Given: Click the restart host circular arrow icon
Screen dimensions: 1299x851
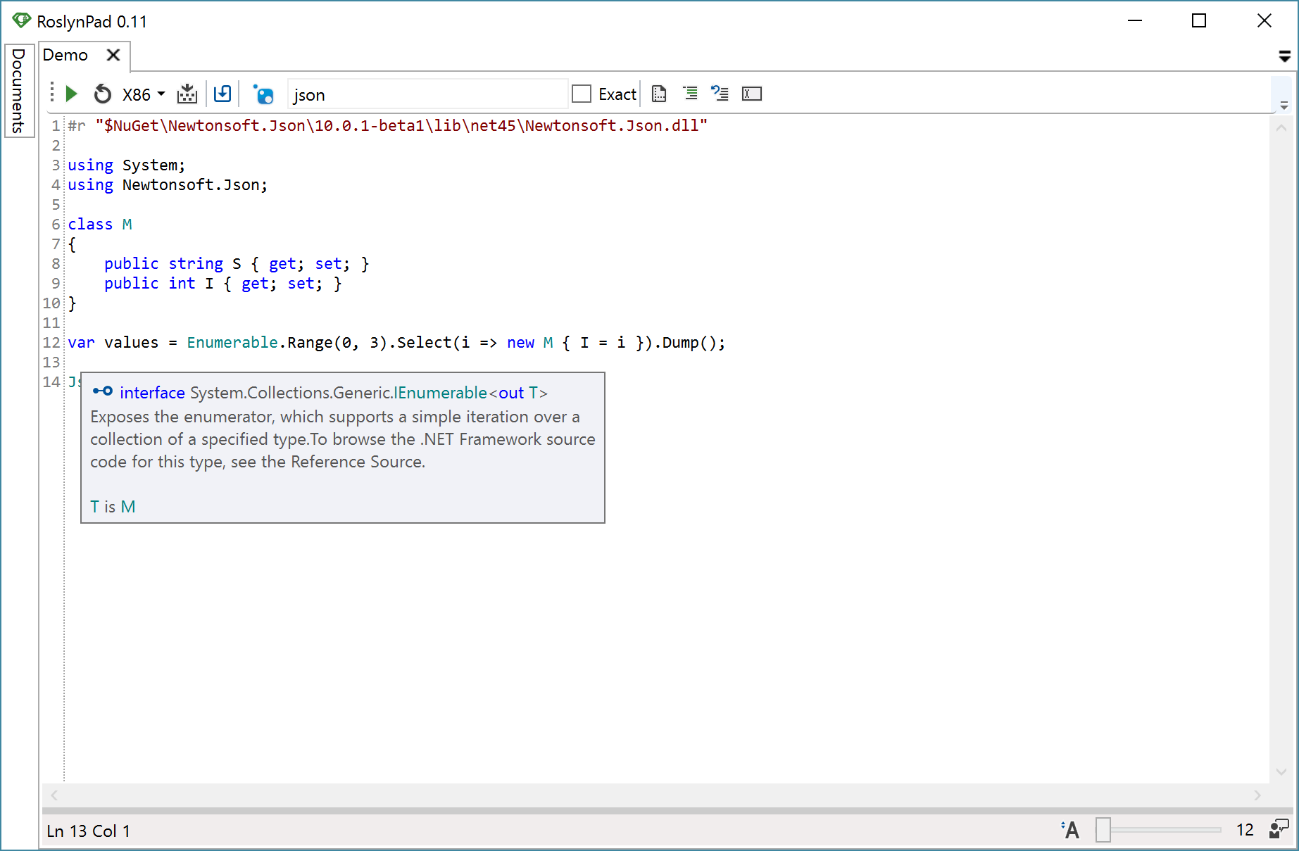Looking at the screenshot, I should [x=103, y=94].
